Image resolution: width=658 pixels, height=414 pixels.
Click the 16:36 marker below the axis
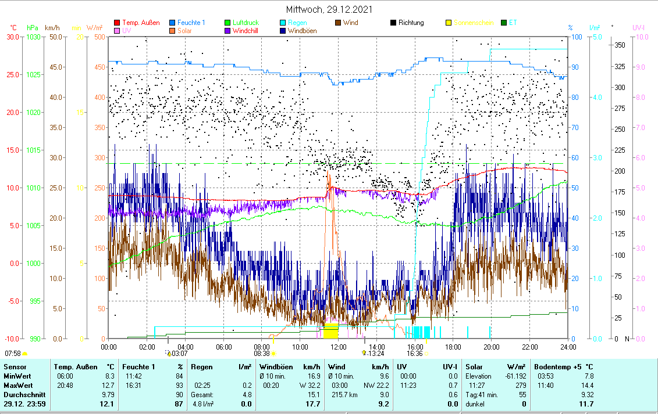(x=414, y=353)
